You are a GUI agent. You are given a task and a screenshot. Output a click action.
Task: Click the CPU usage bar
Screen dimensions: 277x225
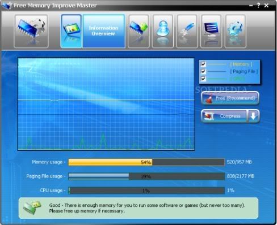(146, 191)
